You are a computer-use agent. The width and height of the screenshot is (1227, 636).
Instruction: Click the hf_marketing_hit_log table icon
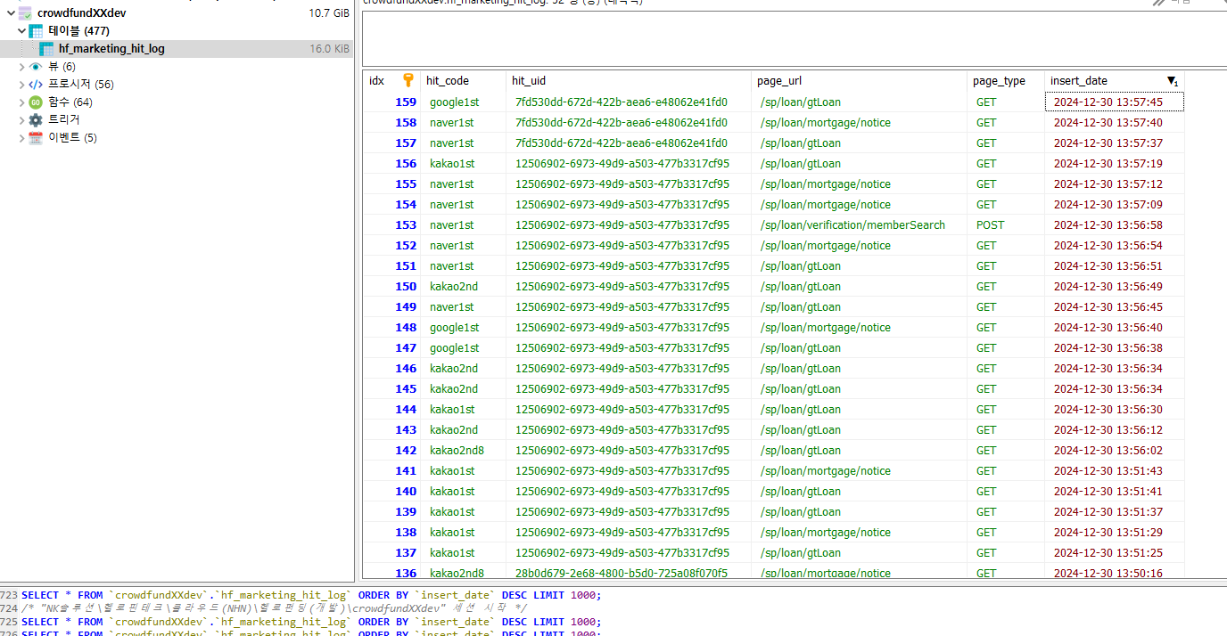(46, 49)
